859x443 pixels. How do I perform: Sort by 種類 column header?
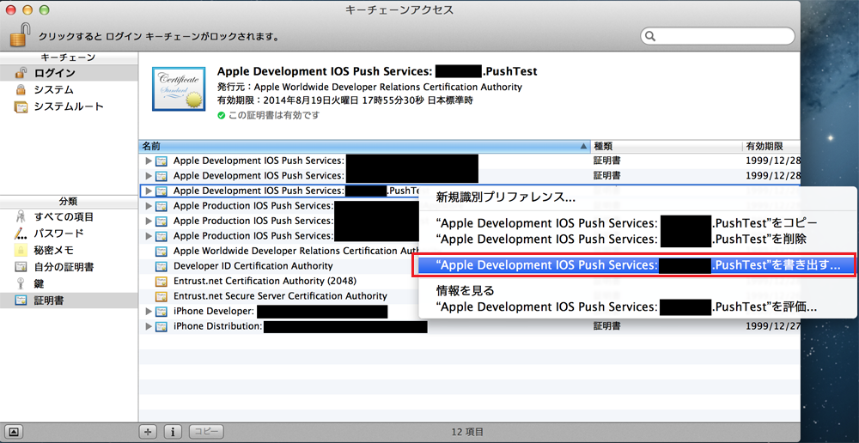(x=667, y=146)
